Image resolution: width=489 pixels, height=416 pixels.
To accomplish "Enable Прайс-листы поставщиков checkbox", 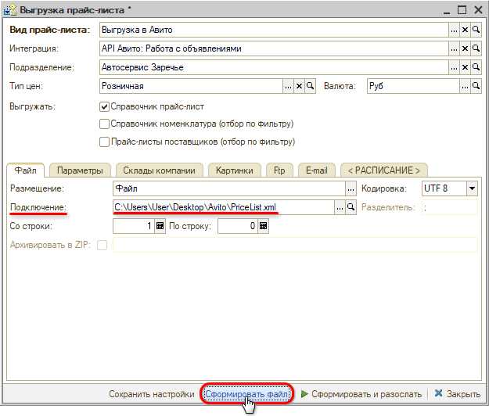I will (105, 142).
